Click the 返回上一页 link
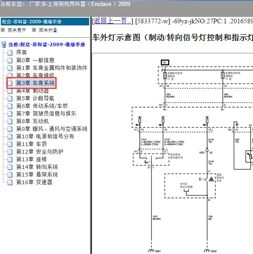The height and width of the screenshot is (254, 253). coord(112,21)
